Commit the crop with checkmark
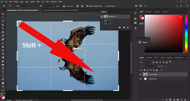Image resolution: width=190 pixels, height=101 pixels. coord(146,6)
